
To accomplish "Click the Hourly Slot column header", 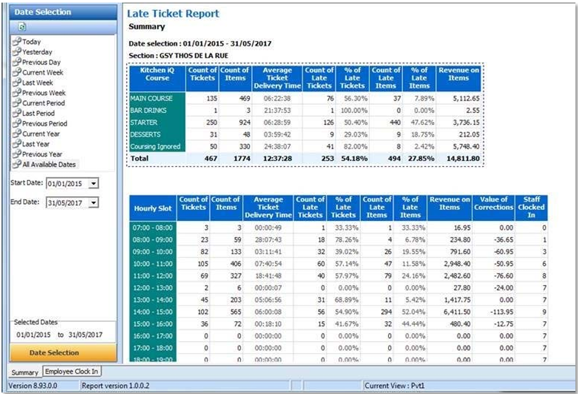I will [153, 208].
